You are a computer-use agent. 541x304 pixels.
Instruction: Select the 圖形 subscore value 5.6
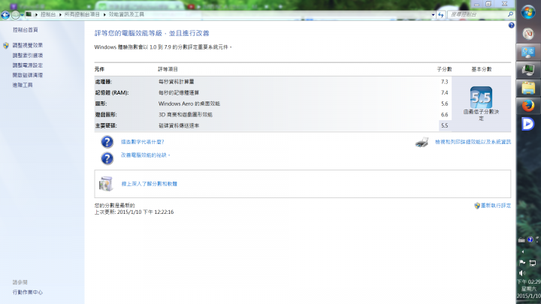(444, 104)
